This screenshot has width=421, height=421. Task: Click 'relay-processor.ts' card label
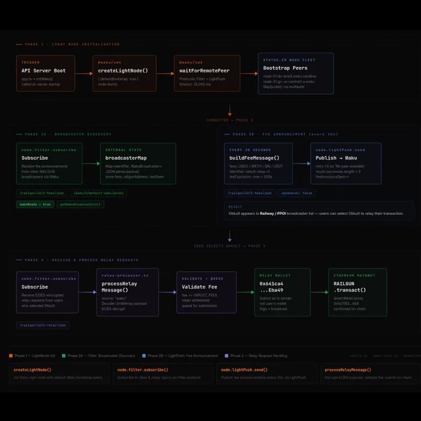[x=125, y=276]
